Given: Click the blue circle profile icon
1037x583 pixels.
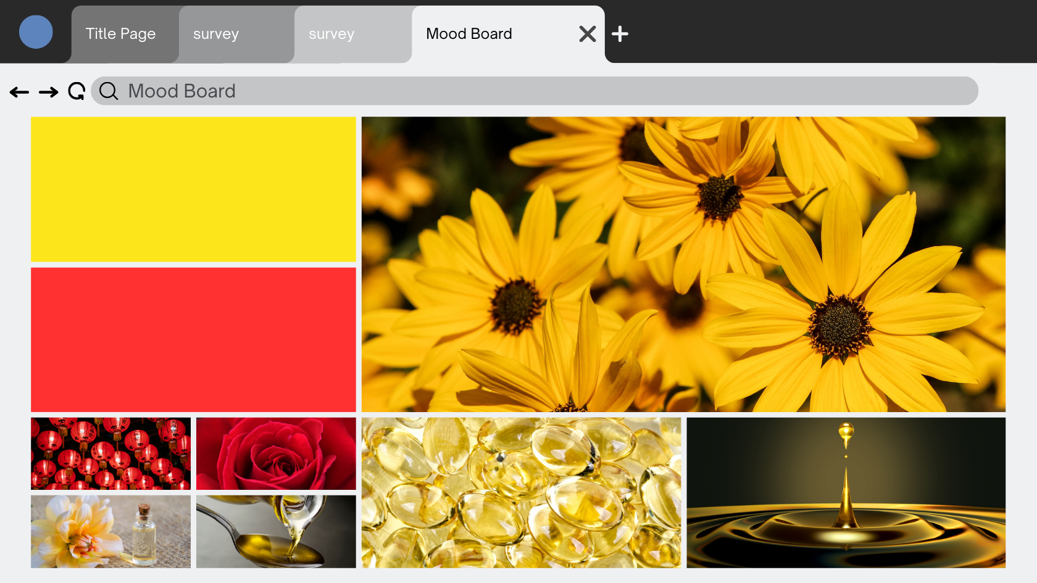Looking at the screenshot, I should [x=36, y=32].
